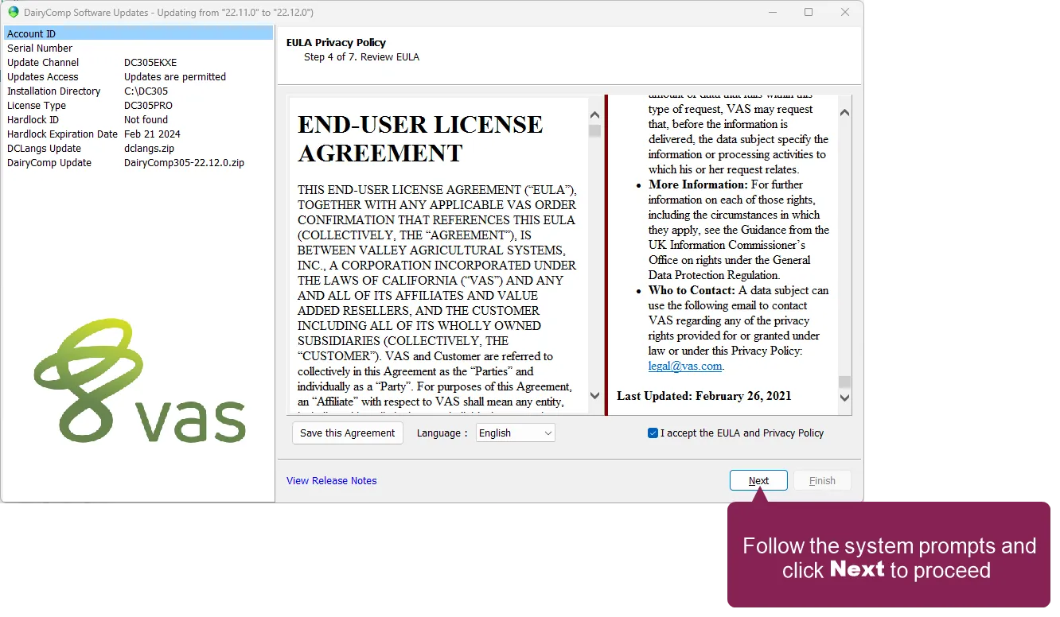
Task: Click the EULA pane scroll-down arrow
Action: coord(594,395)
